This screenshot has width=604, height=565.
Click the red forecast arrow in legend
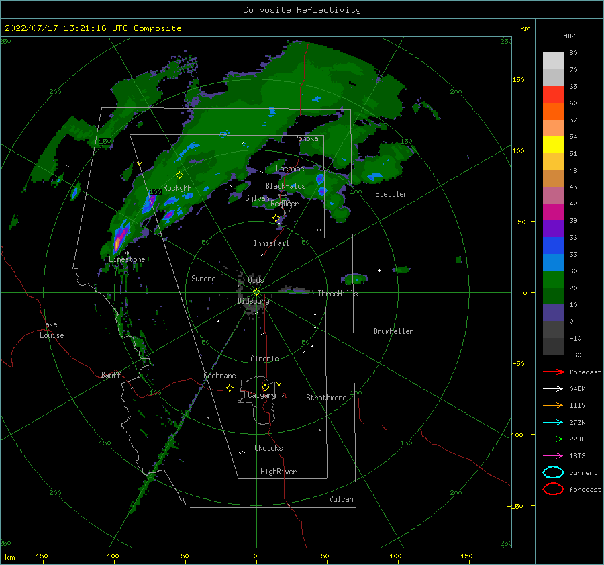coord(553,372)
